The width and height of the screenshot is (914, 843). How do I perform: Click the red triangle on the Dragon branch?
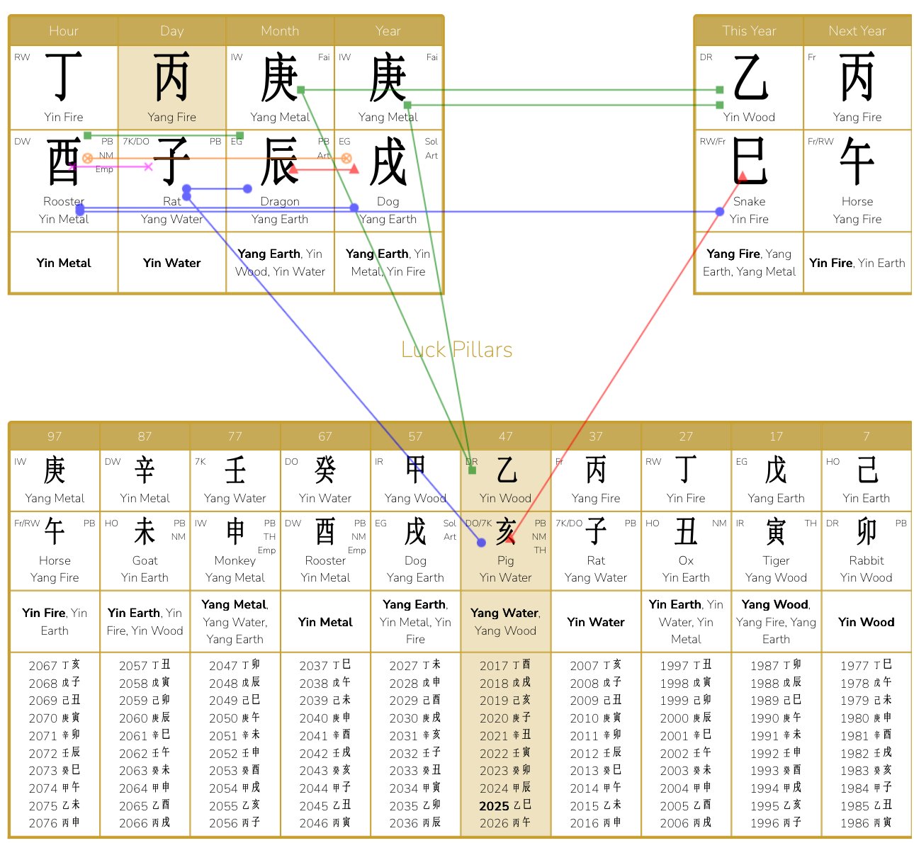coord(292,170)
